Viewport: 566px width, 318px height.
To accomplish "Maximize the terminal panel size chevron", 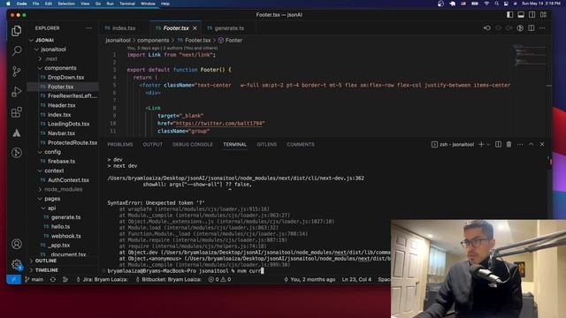I will coord(532,144).
